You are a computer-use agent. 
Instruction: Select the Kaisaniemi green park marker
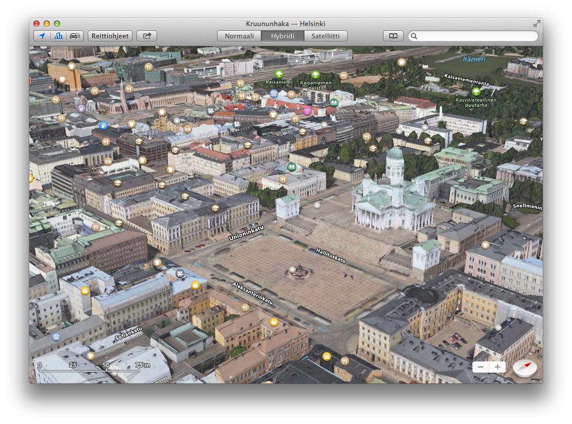click(279, 74)
